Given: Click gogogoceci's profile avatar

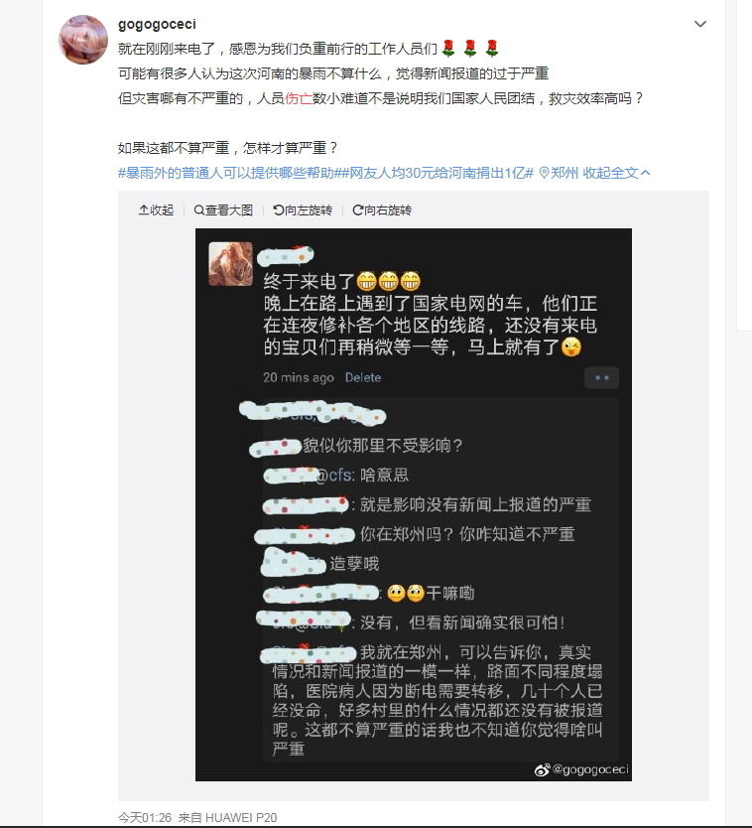Looking at the screenshot, I should point(83,40).
